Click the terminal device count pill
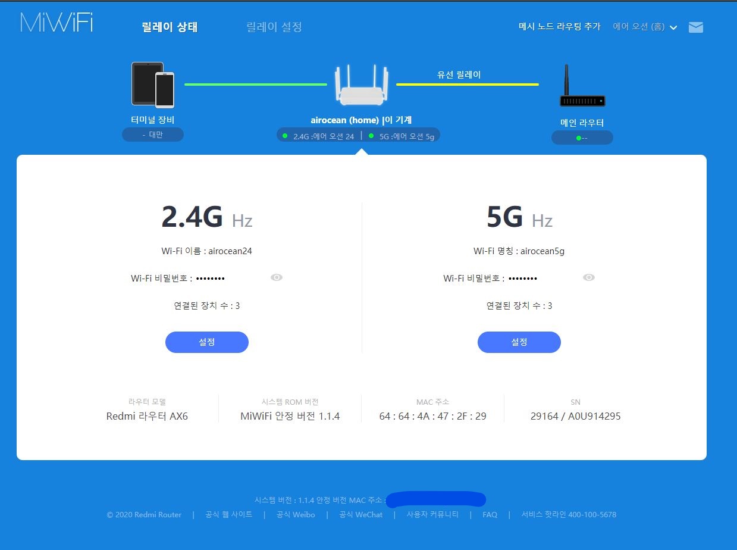Image resolution: width=737 pixels, height=550 pixels. tap(153, 135)
